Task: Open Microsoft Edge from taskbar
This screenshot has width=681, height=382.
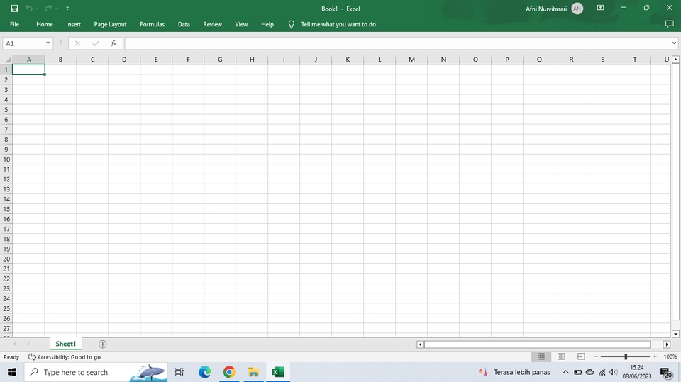Action: point(204,372)
